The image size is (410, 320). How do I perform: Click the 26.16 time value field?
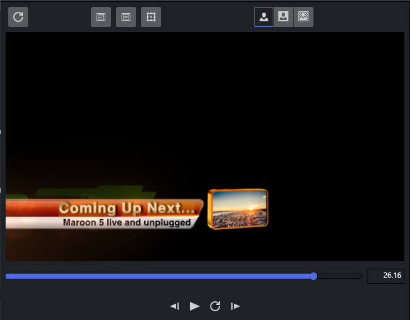(x=385, y=276)
